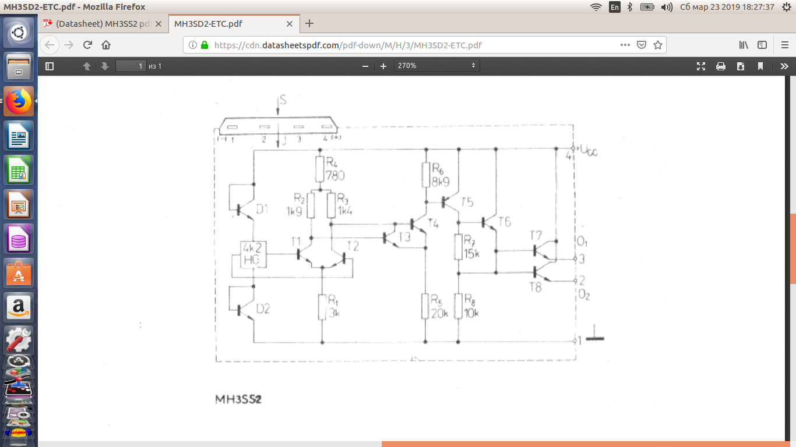The image size is (796, 447).
Task: Open the En keyboard layout indicator
Action: pyautogui.click(x=615, y=7)
